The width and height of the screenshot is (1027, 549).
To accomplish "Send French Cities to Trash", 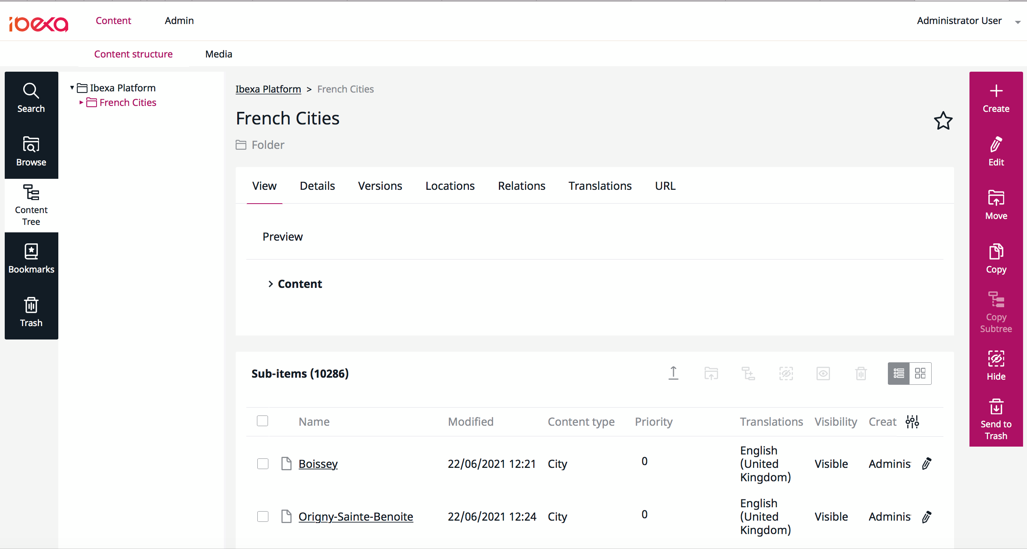I will (x=995, y=419).
